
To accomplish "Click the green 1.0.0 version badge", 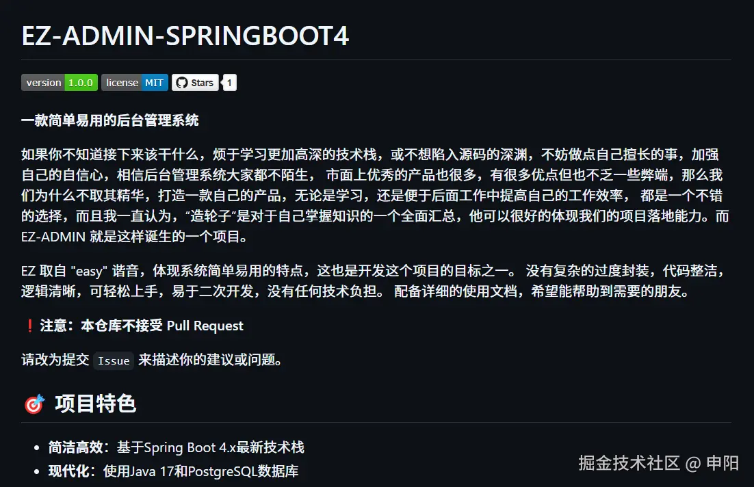I will 81,83.
